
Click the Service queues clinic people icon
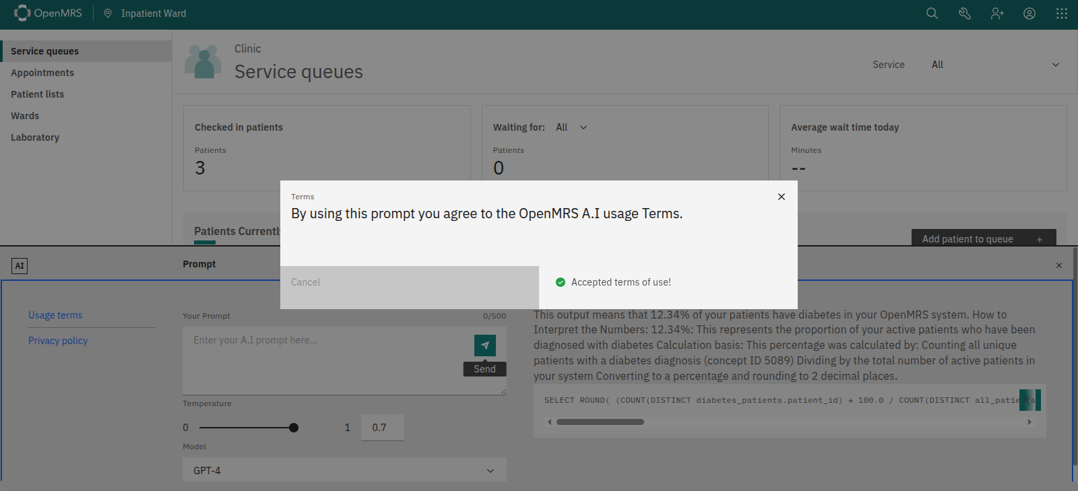pyautogui.click(x=203, y=62)
